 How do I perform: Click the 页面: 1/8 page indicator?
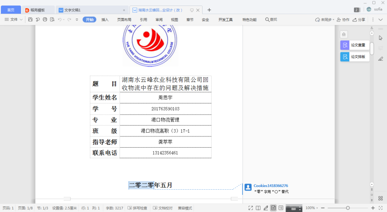click(x=25, y=208)
